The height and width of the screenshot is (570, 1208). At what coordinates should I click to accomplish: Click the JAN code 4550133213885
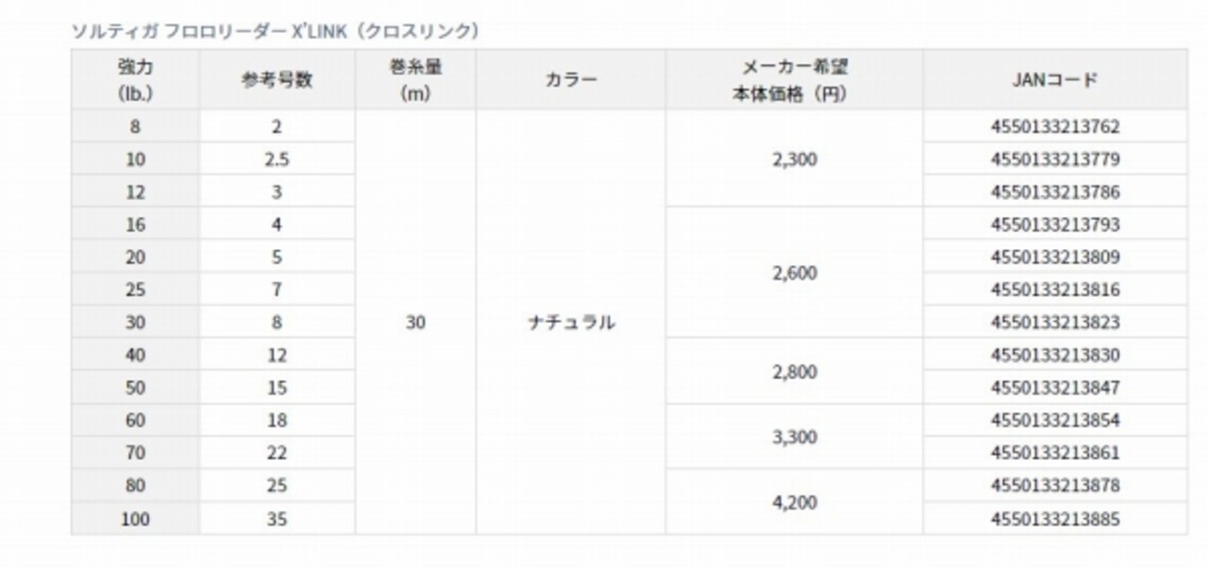tap(1055, 519)
